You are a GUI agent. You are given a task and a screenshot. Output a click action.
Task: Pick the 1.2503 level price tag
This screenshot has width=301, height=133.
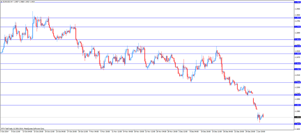click(x=297, y=54)
